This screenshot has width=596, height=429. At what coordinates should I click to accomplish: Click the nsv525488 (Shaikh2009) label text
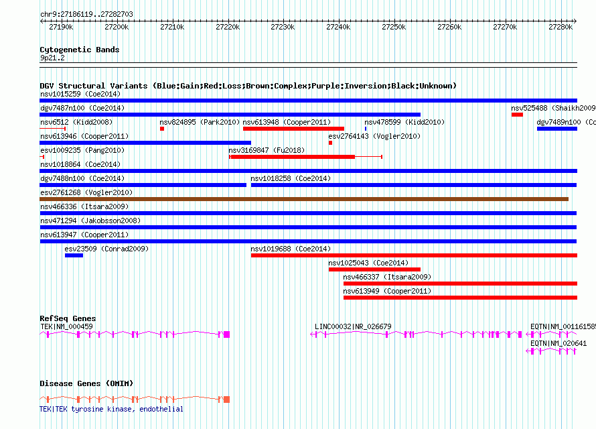click(x=553, y=108)
